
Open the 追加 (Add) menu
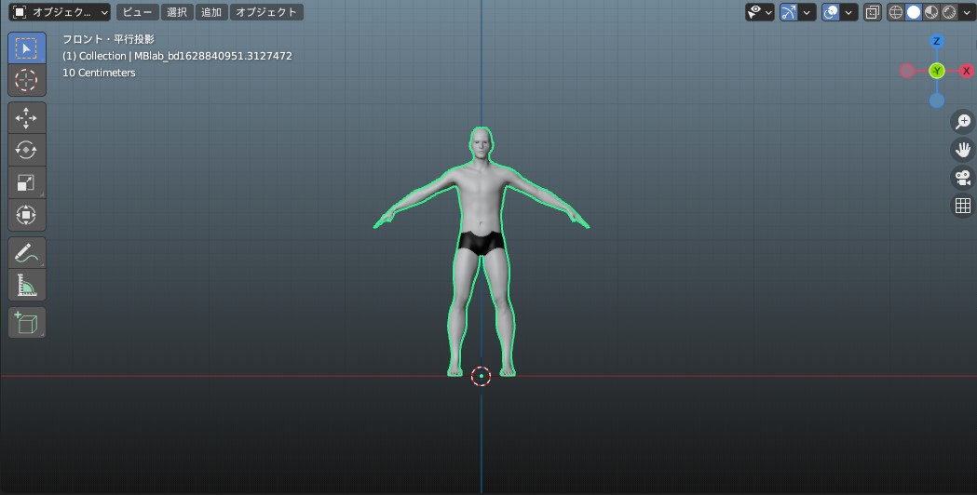[211, 12]
